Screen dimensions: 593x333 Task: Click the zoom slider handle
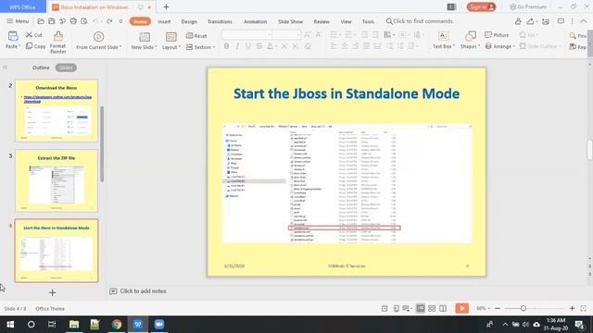523,308
